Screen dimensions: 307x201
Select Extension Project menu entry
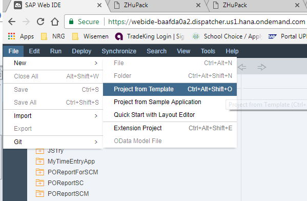coord(170,128)
